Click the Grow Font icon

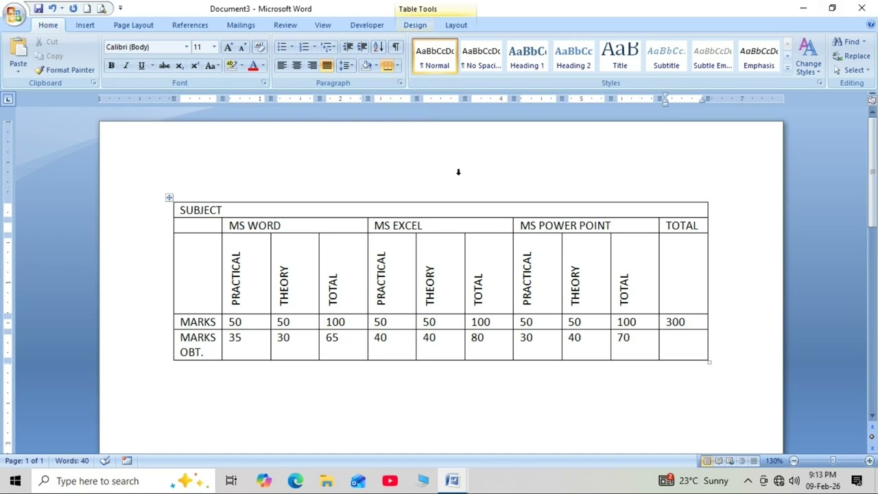[228, 47]
